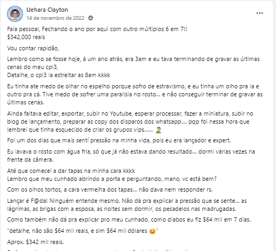The width and height of the screenshot is (276, 251).
Task: Open the post date 14 de novembro de 2022
Action: (x=56, y=18)
